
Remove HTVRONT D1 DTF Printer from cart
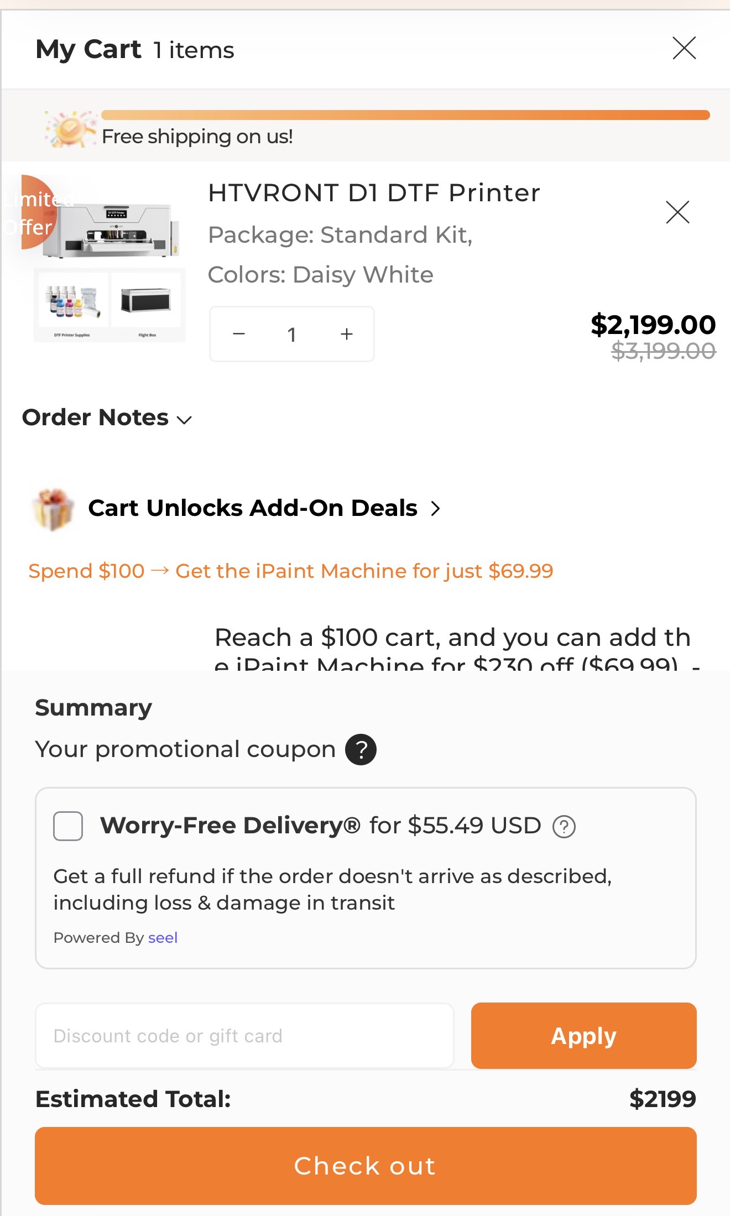tap(677, 212)
